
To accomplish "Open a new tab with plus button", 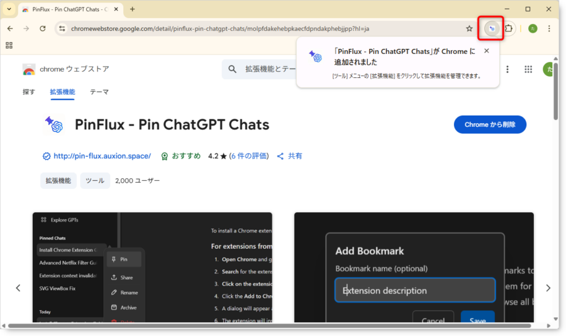I will [x=132, y=9].
